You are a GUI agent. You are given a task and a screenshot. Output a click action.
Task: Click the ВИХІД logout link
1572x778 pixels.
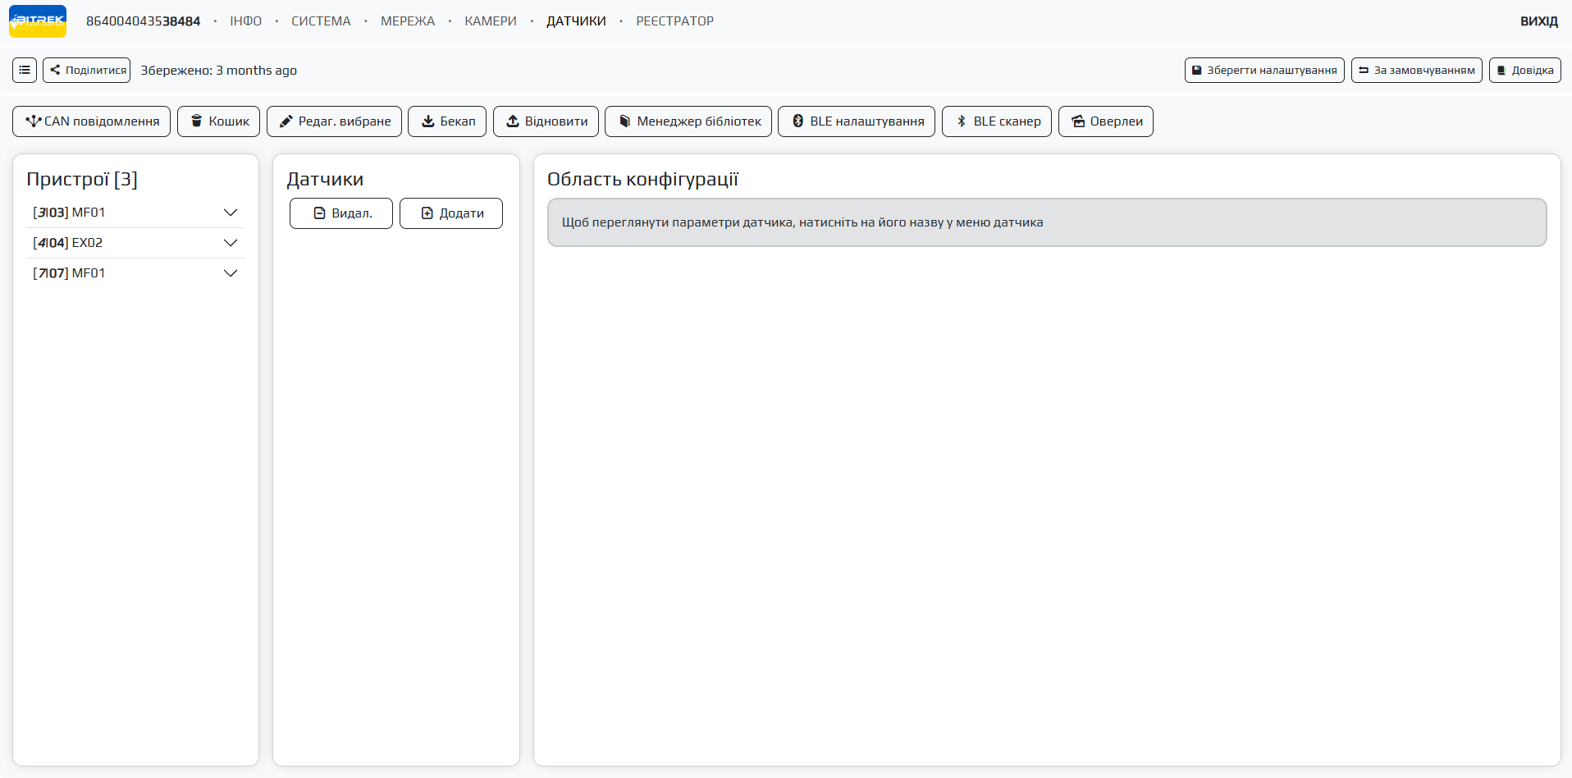tap(1538, 21)
